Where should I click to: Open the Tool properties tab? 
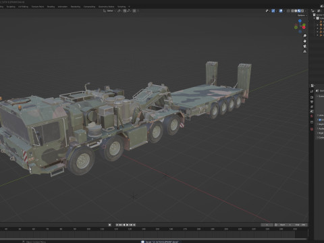point(312,91)
